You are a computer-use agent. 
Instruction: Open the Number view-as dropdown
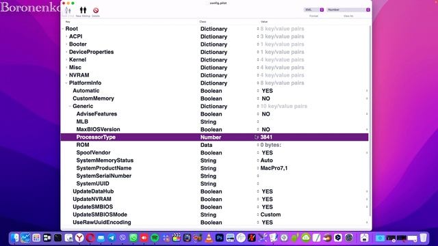(x=348, y=10)
